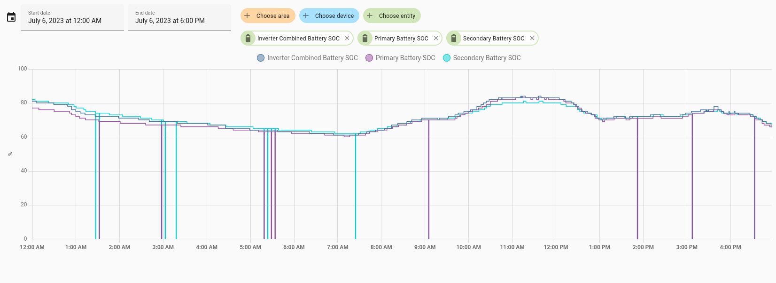Open the Choose area picker
This screenshot has height=283, width=776.
268,16
